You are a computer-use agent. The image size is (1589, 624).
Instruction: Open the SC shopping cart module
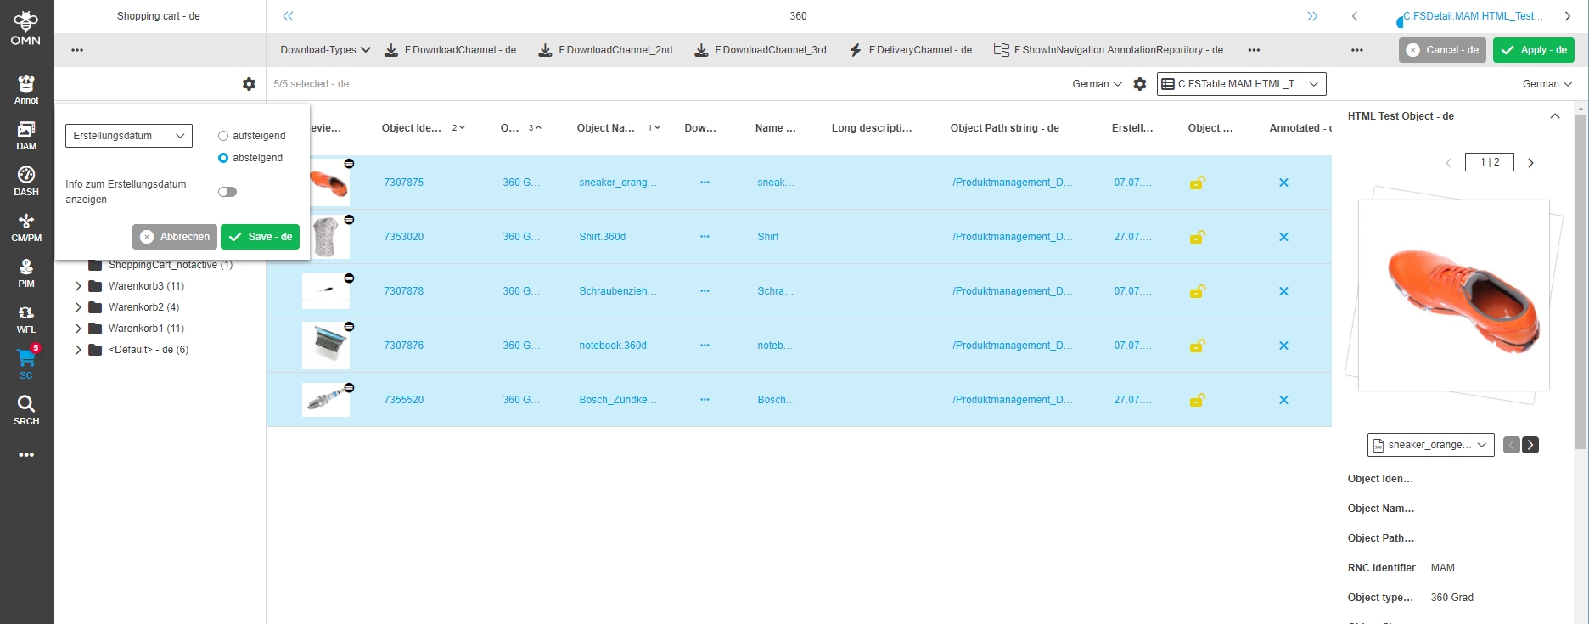tap(26, 363)
